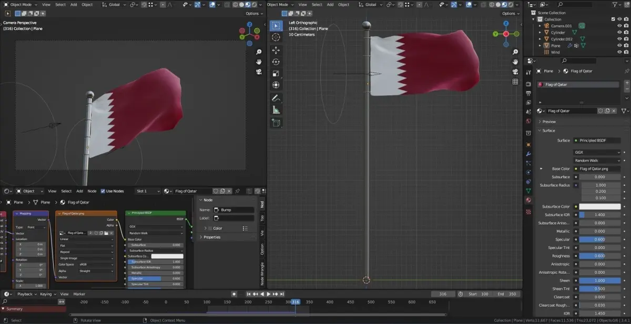Image resolution: width=631 pixels, height=324 pixels.
Task: Activate the Scale tool in right viewport
Action: (276, 73)
